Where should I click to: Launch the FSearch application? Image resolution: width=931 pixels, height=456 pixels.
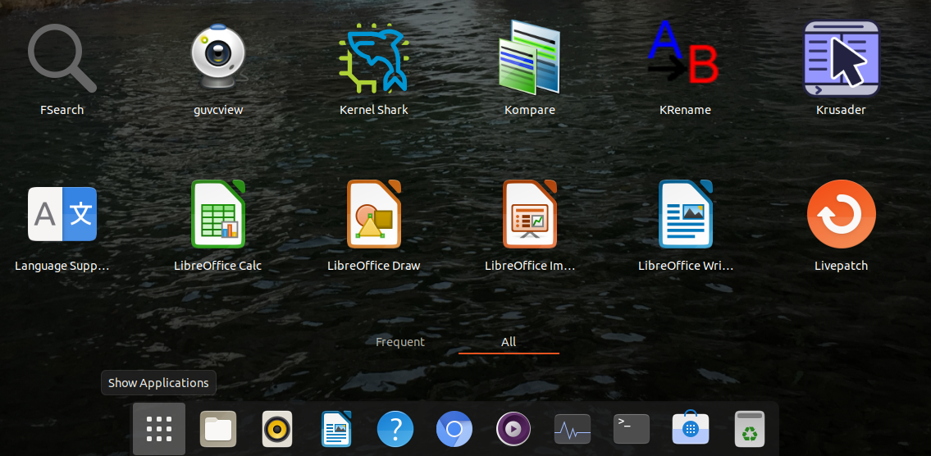pos(62,58)
